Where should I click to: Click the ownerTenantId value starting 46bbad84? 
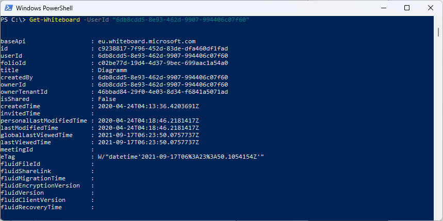click(x=163, y=92)
